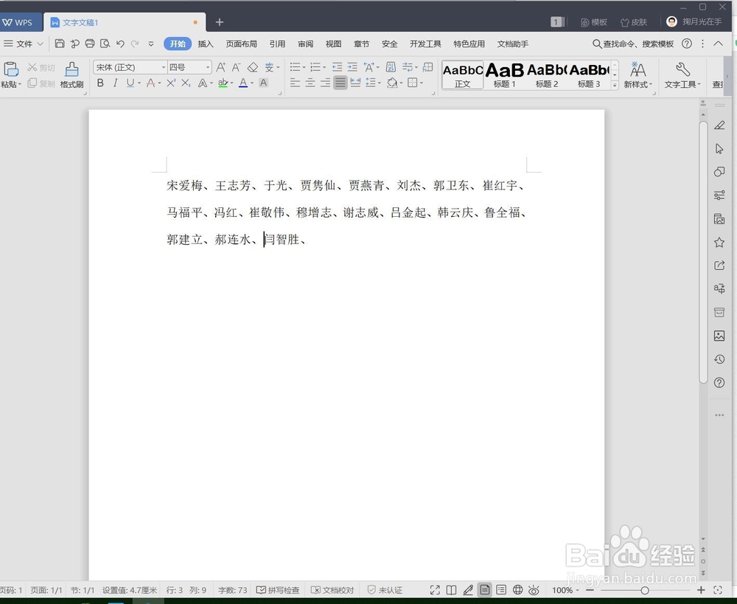The image size is (737, 604).
Task: Expand the 文件 menu arrow
Action: coord(41,44)
